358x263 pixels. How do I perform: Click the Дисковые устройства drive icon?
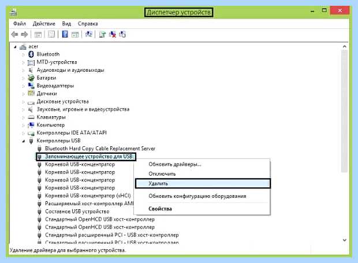31,102
